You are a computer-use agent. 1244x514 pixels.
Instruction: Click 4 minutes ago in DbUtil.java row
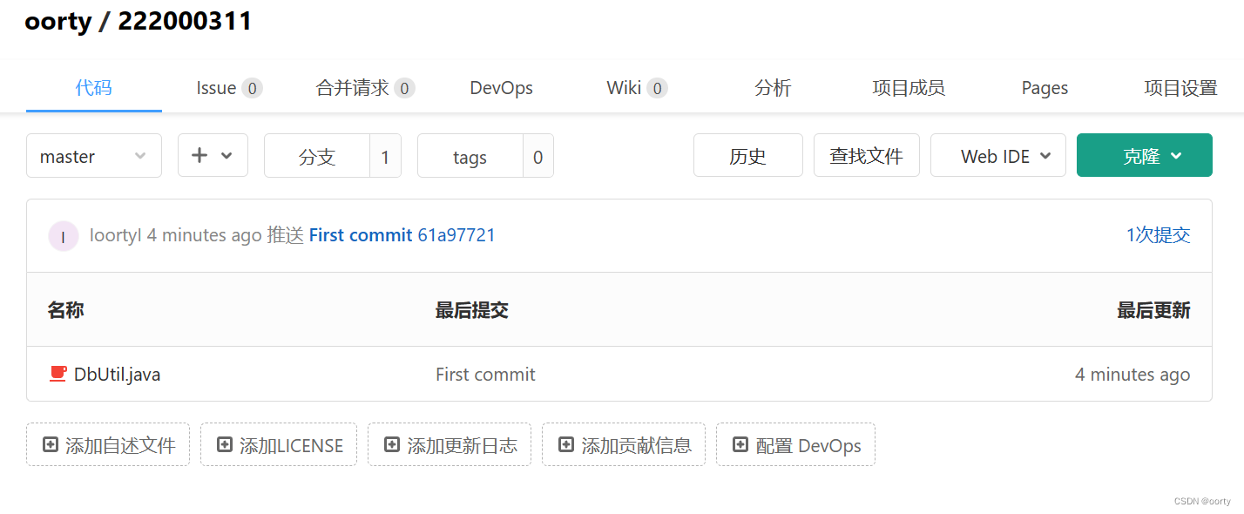[1132, 375]
